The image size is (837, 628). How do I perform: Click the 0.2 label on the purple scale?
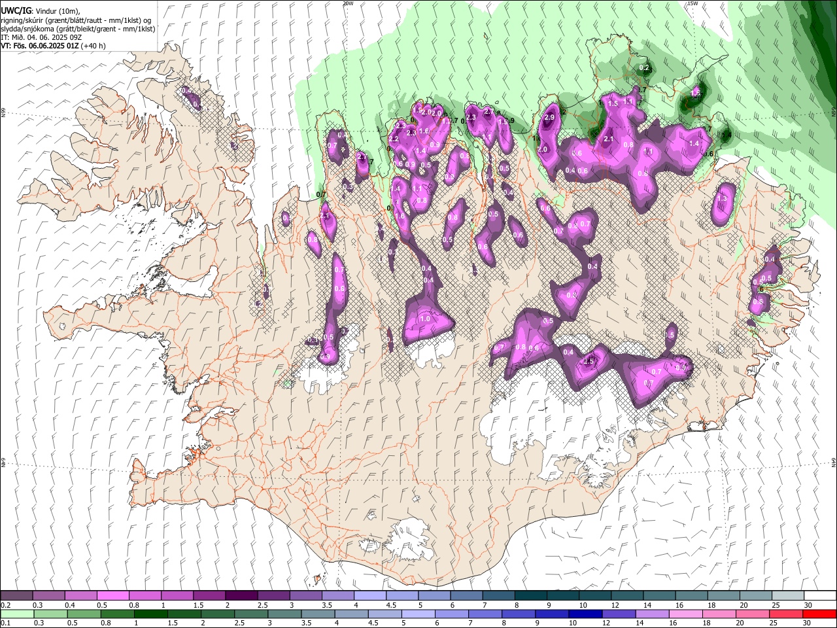tap(5, 605)
